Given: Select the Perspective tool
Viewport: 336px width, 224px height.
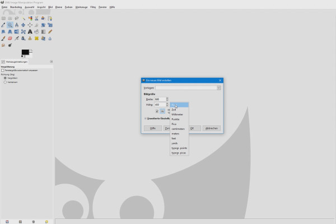Looking at the screenshot, I should click(x=10, y=32).
